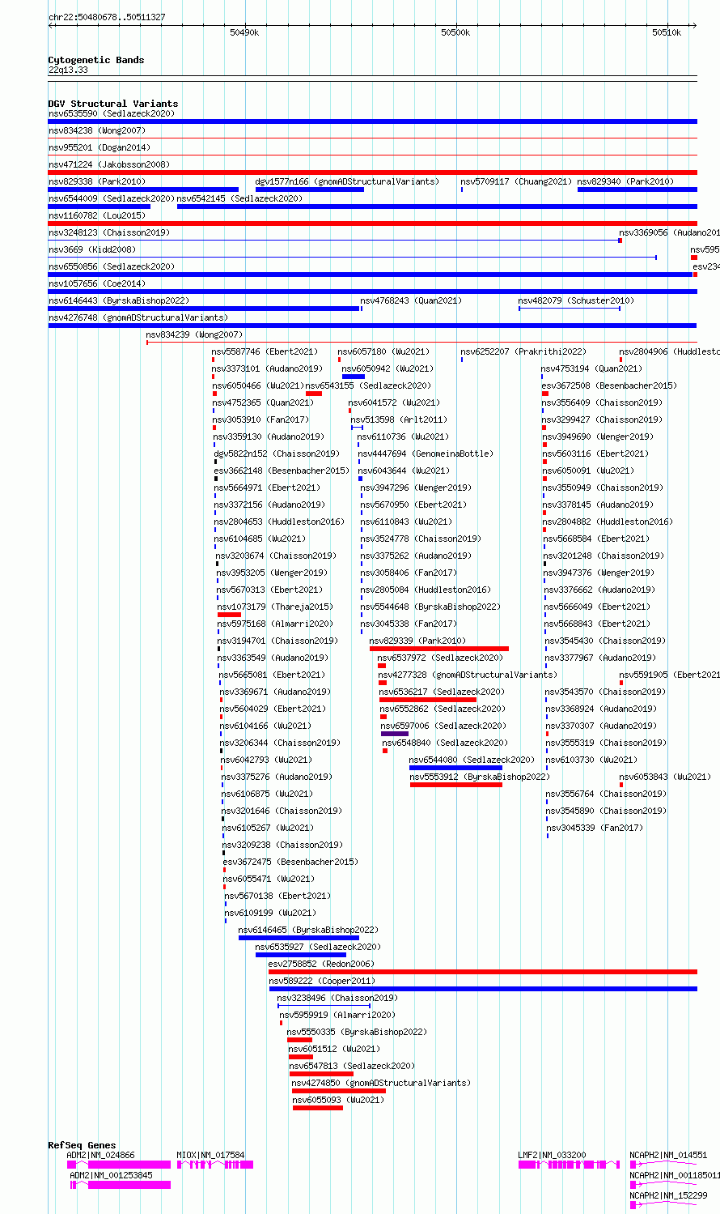This screenshot has height=1214, width=720.
Task: Click the nsv4768243 (Quan2021) label
Action: (411, 300)
